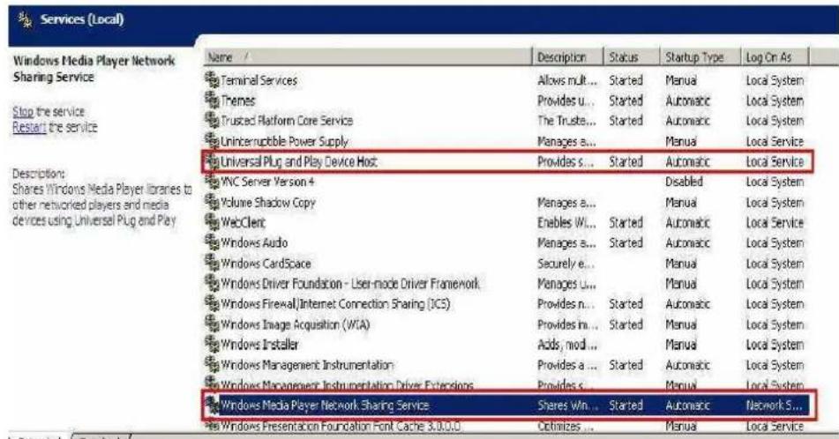839x439 pixels.
Task: Click Local System cell of Volume Shadow Copy
Action: click(775, 203)
